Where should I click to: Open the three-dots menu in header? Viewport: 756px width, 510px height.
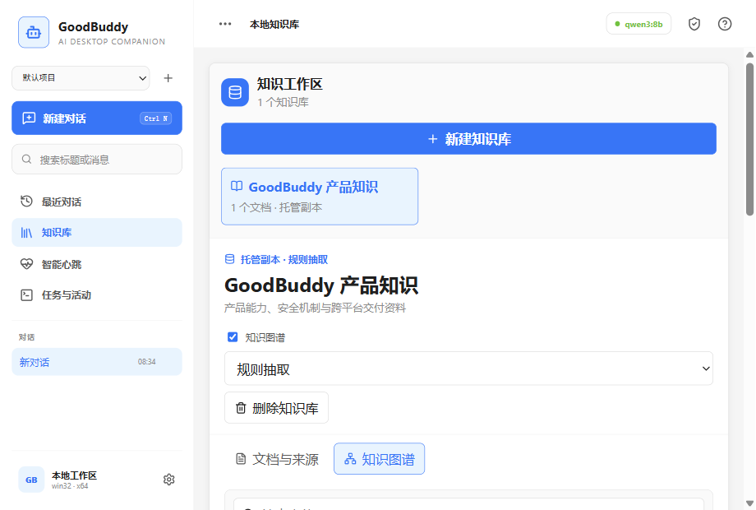[x=225, y=24]
